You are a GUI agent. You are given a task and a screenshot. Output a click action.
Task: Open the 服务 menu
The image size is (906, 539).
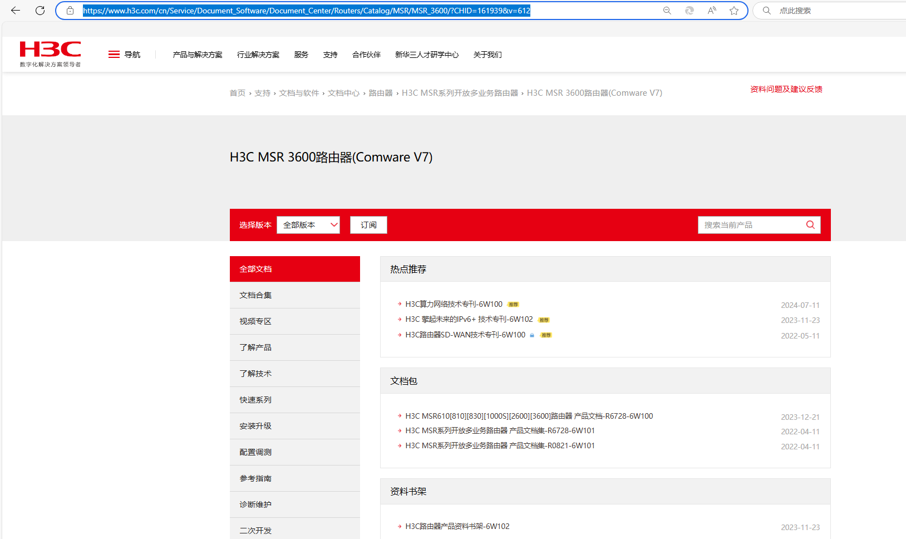[301, 55]
